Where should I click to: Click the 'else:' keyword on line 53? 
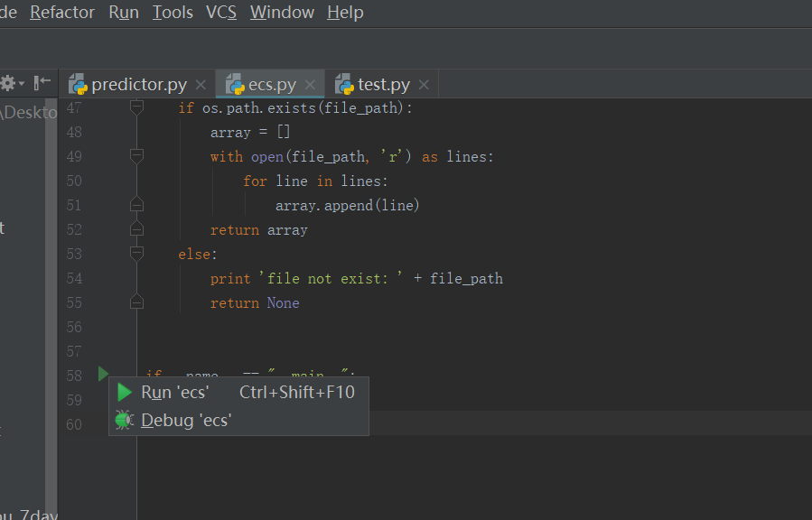[x=198, y=254]
